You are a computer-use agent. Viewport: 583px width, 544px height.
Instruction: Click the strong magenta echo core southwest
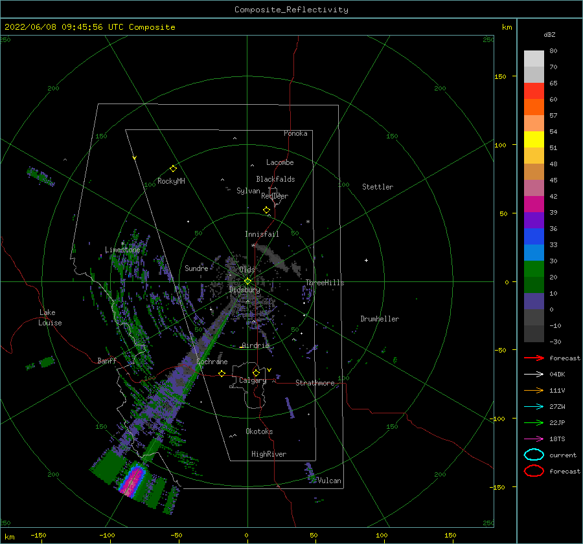[x=132, y=481]
